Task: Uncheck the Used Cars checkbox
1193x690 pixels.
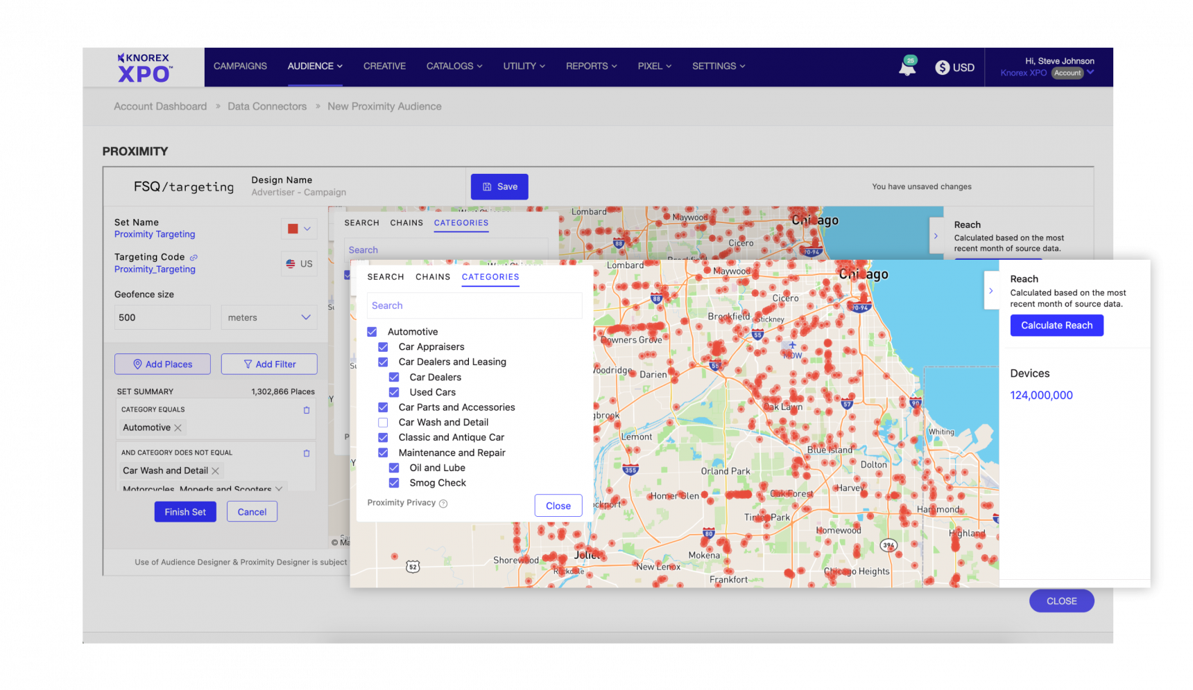Action: click(394, 392)
